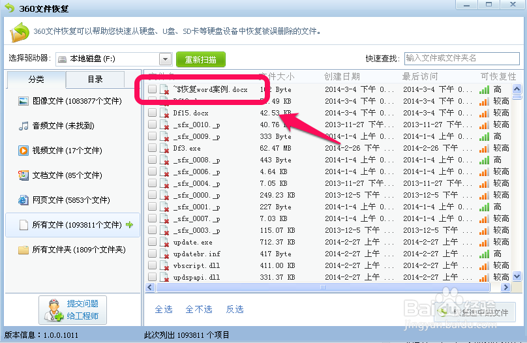This screenshot has height=343, width=527.
Task: Click the local disk drive icon in combo
Action: [62, 59]
